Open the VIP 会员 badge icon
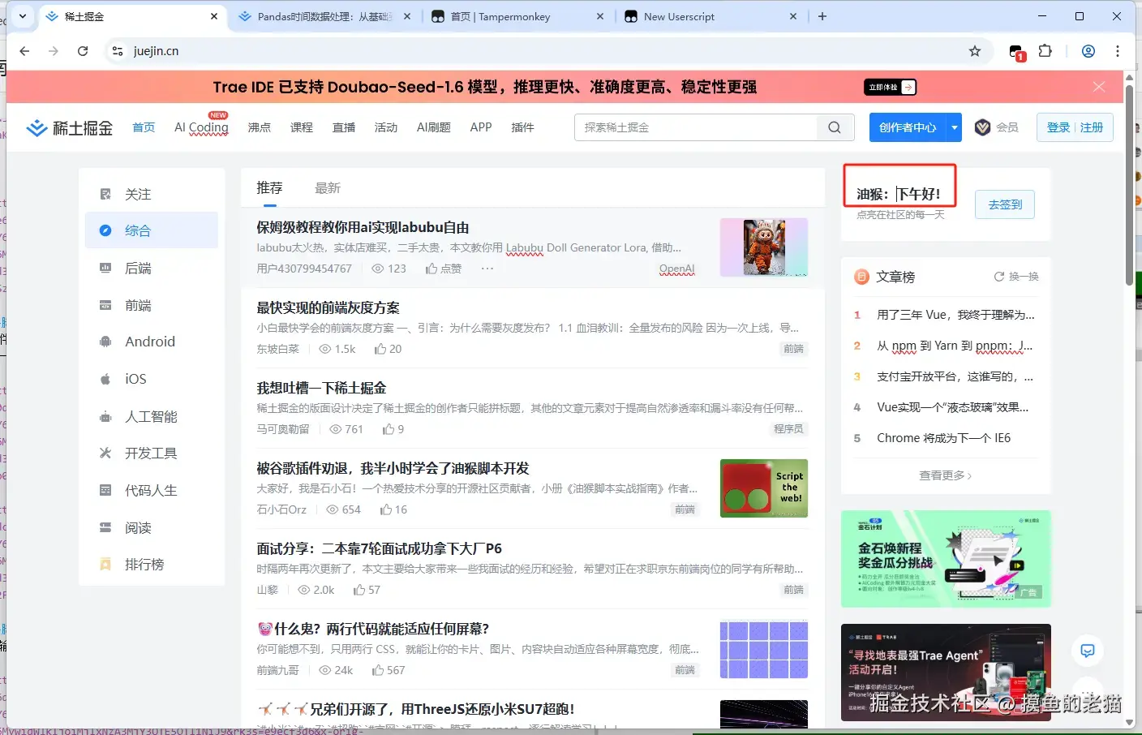 pyautogui.click(x=982, y=127)
